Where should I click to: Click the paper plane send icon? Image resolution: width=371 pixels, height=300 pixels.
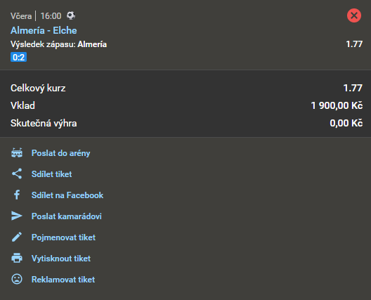(x=17, y=216)
